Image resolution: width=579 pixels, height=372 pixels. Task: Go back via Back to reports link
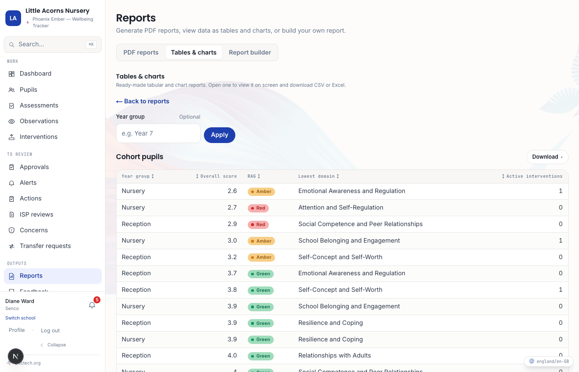coord(143,101)
